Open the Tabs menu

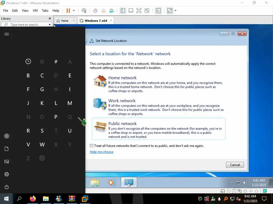tap(45, 11)
